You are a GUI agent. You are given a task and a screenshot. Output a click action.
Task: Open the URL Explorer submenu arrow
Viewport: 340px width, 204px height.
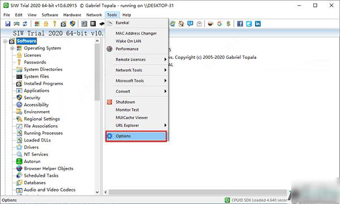165,125
